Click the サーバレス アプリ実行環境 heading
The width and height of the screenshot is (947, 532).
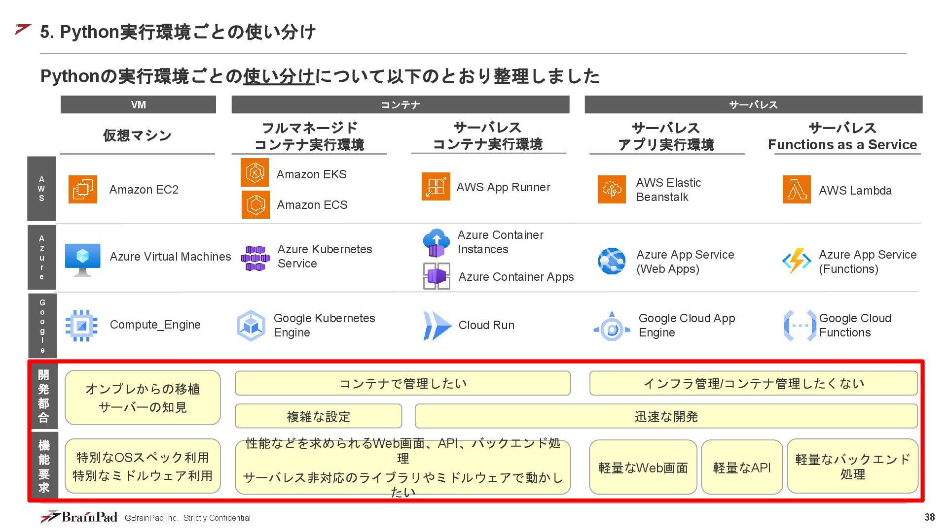666,136
